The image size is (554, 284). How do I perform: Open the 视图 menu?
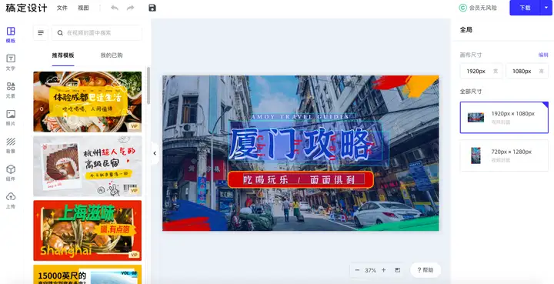(x=83, y=8)
